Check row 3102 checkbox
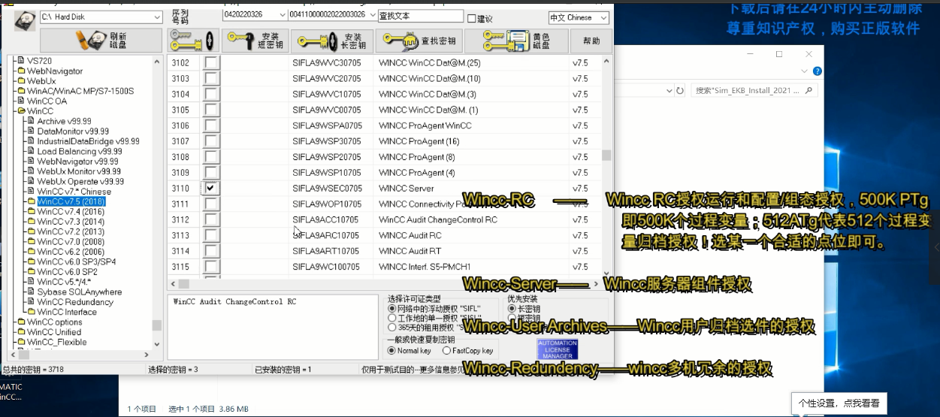The image size is (940, 417). tap(211, 63)
